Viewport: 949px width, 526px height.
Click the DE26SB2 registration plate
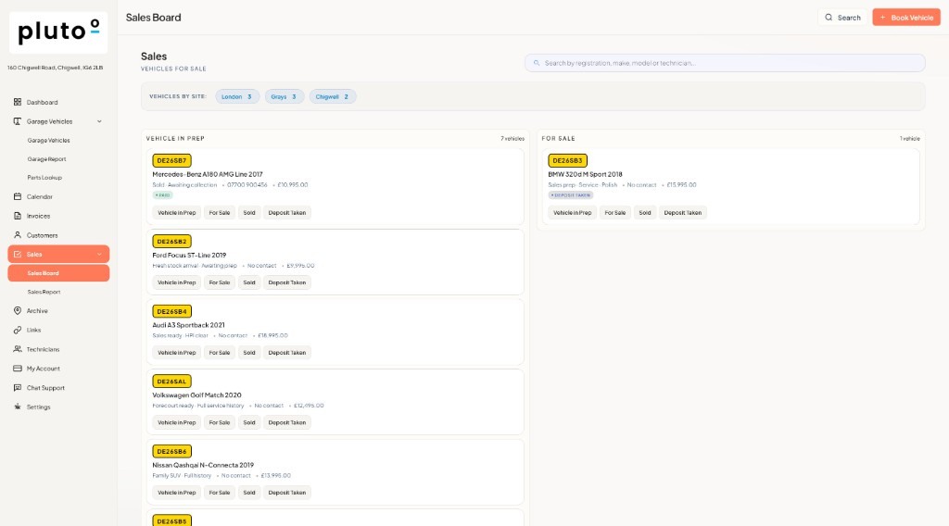coord(171,241)
